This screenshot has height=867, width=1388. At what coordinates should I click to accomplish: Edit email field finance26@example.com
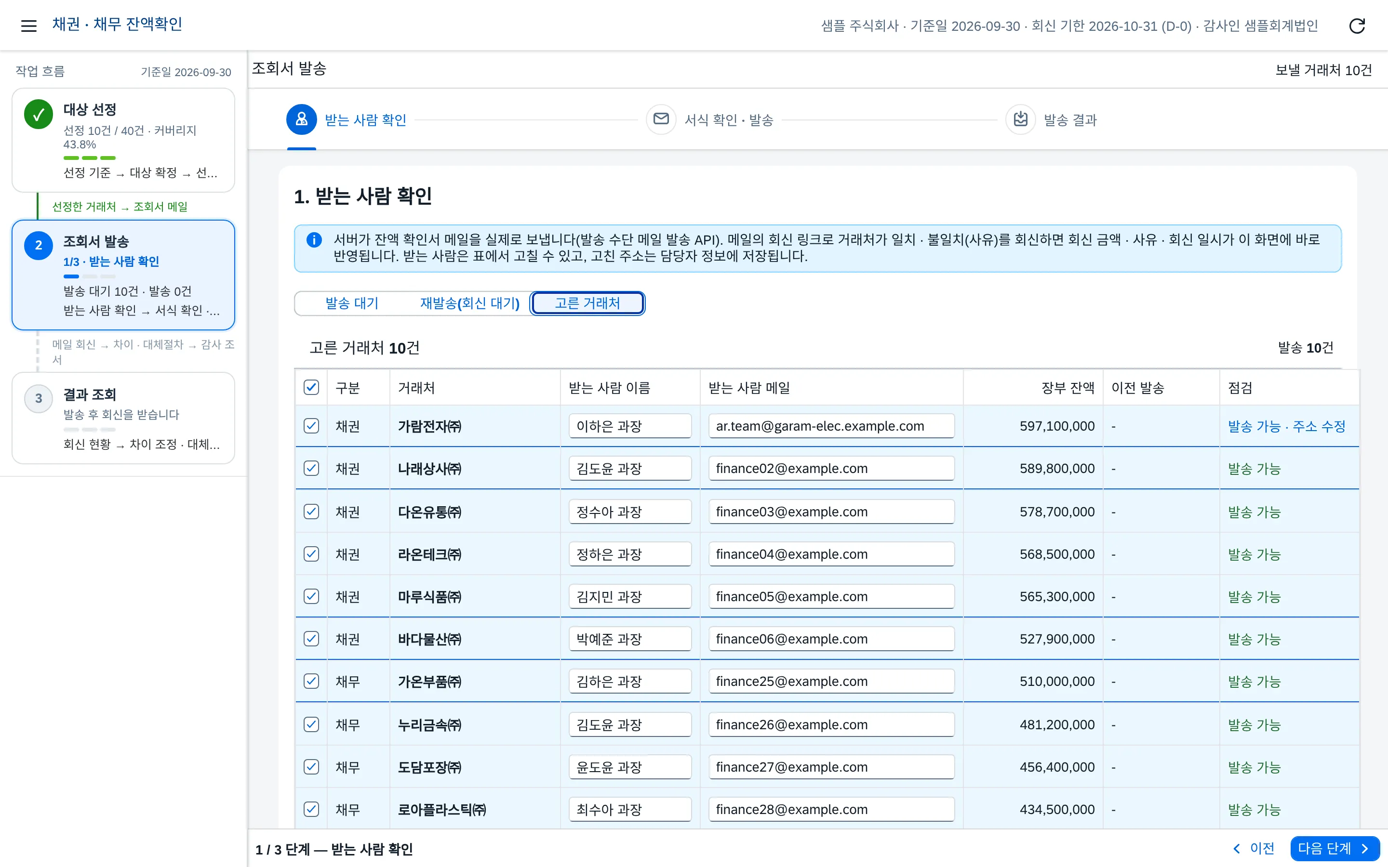click(x=831, y=724)
